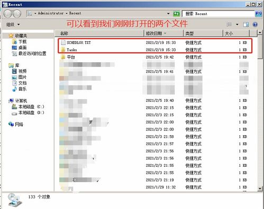
Task: Click the scrollbar down arrow
Action: [260, 188]
